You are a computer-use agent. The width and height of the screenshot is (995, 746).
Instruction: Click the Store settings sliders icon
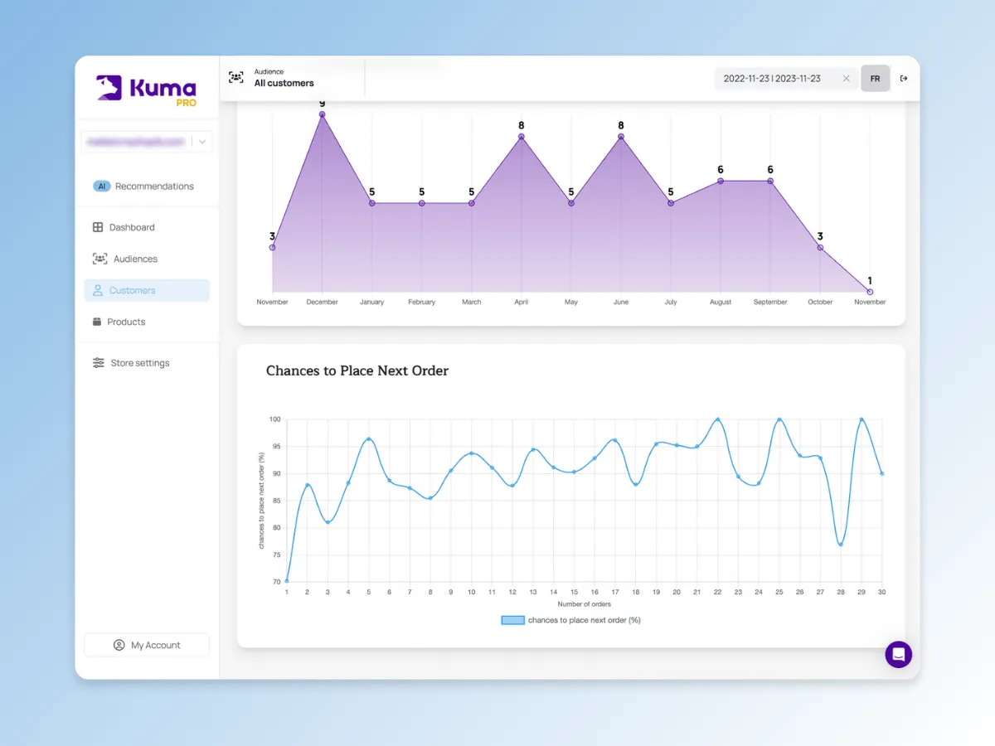99,363
